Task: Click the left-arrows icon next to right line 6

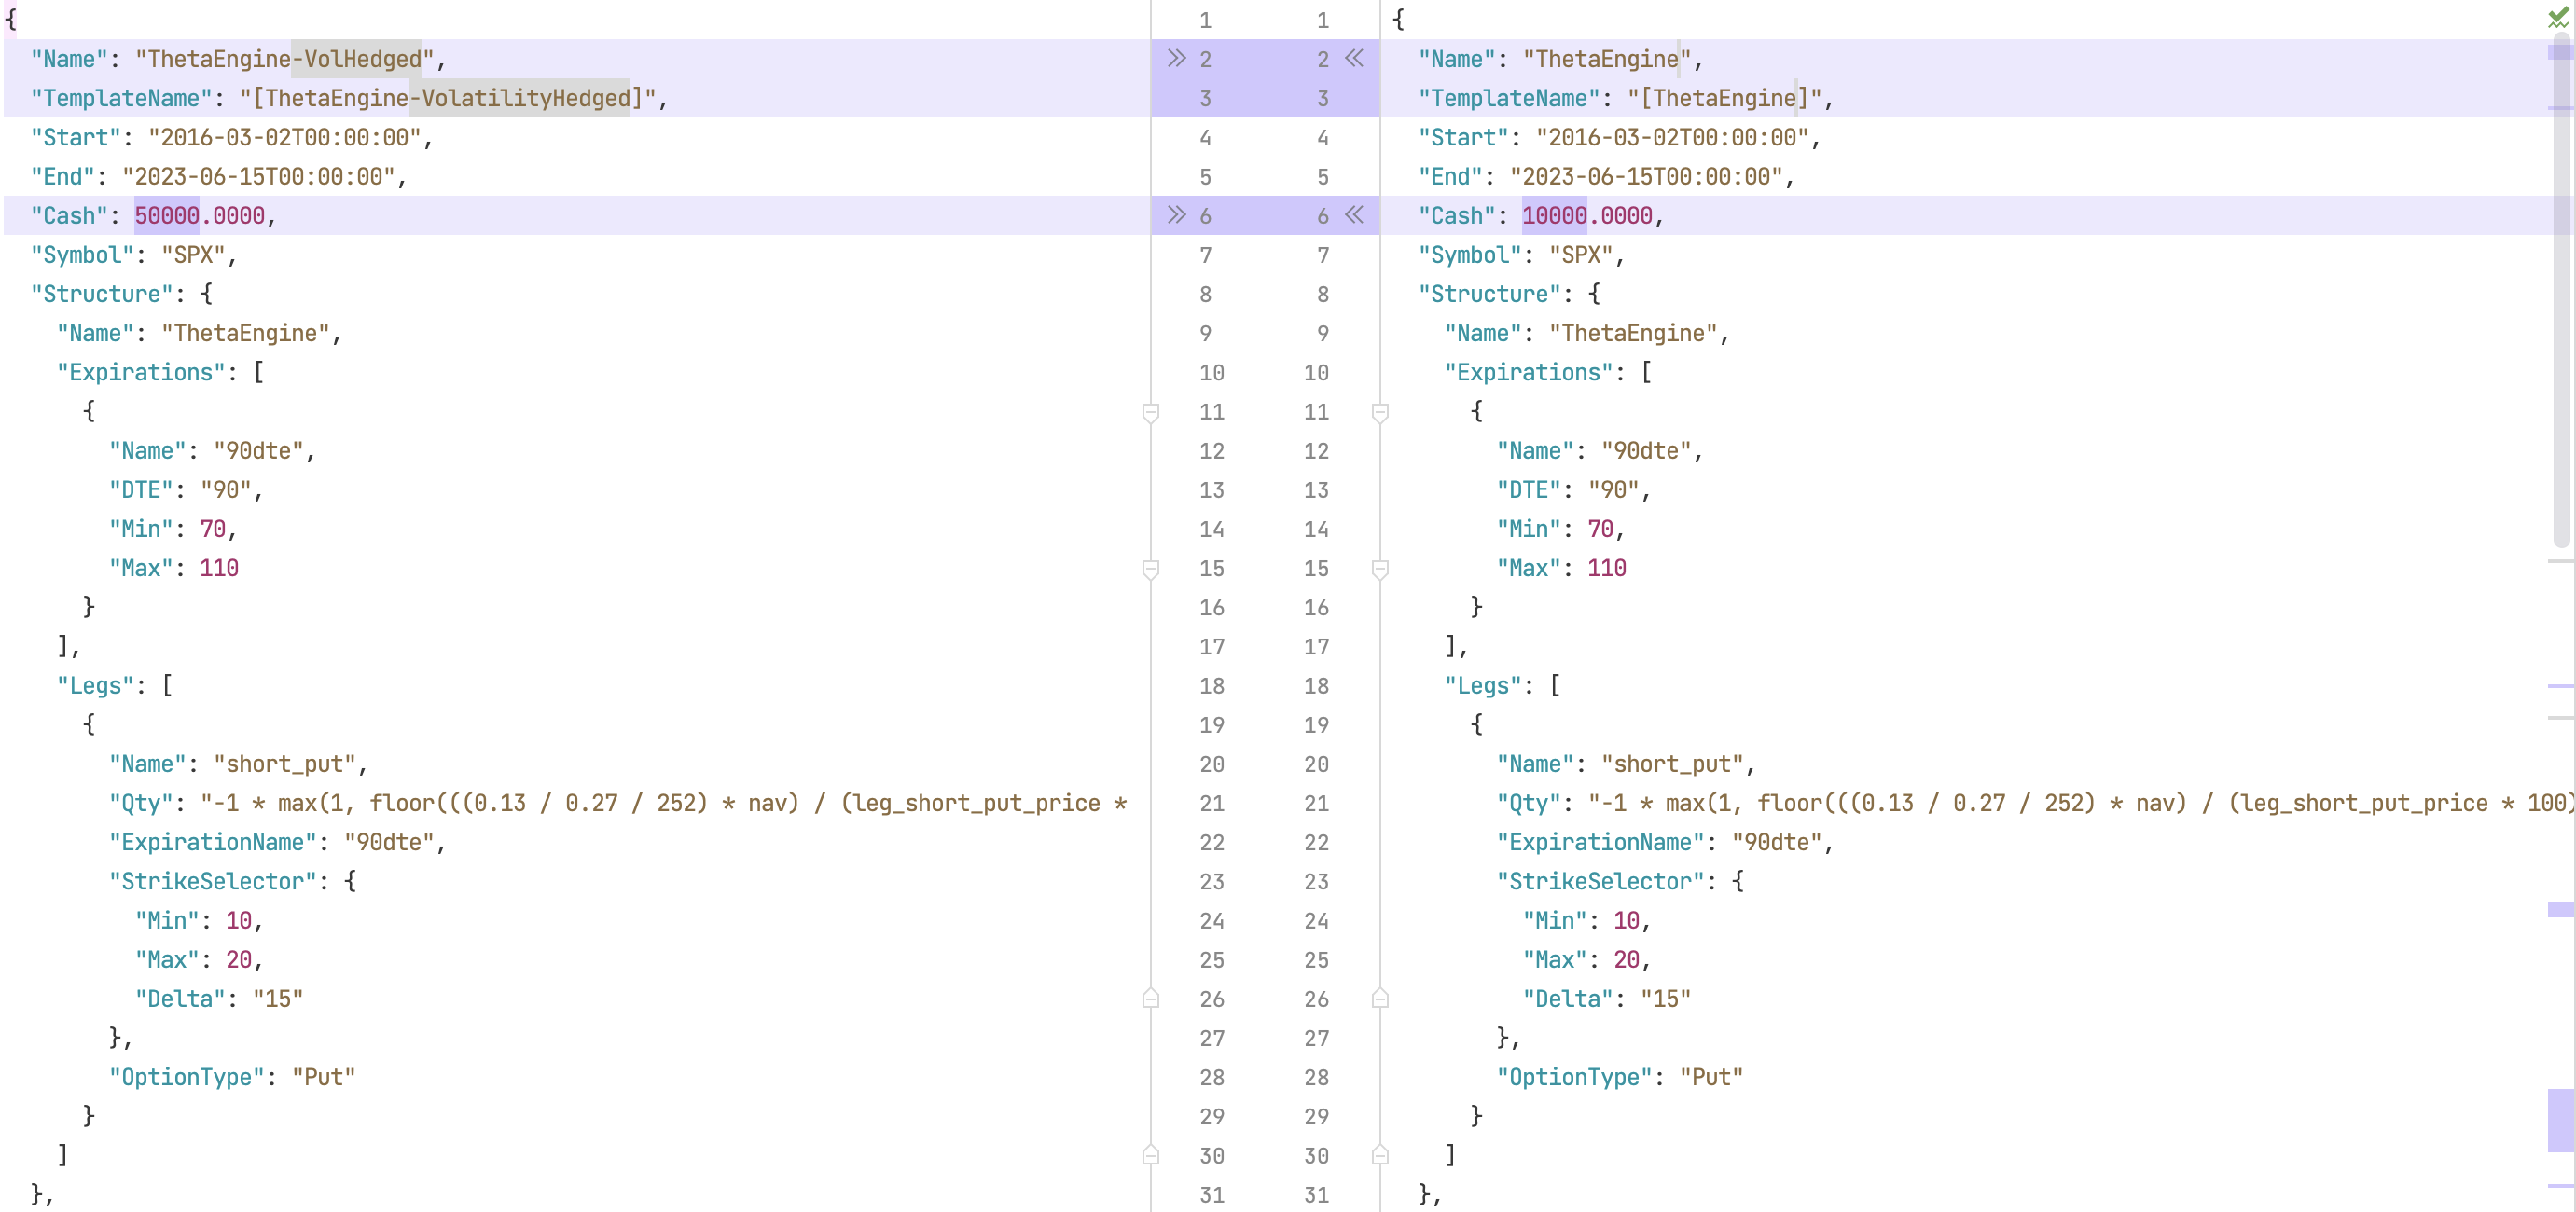Action: pyautogui.click(x=1355, y=215)
